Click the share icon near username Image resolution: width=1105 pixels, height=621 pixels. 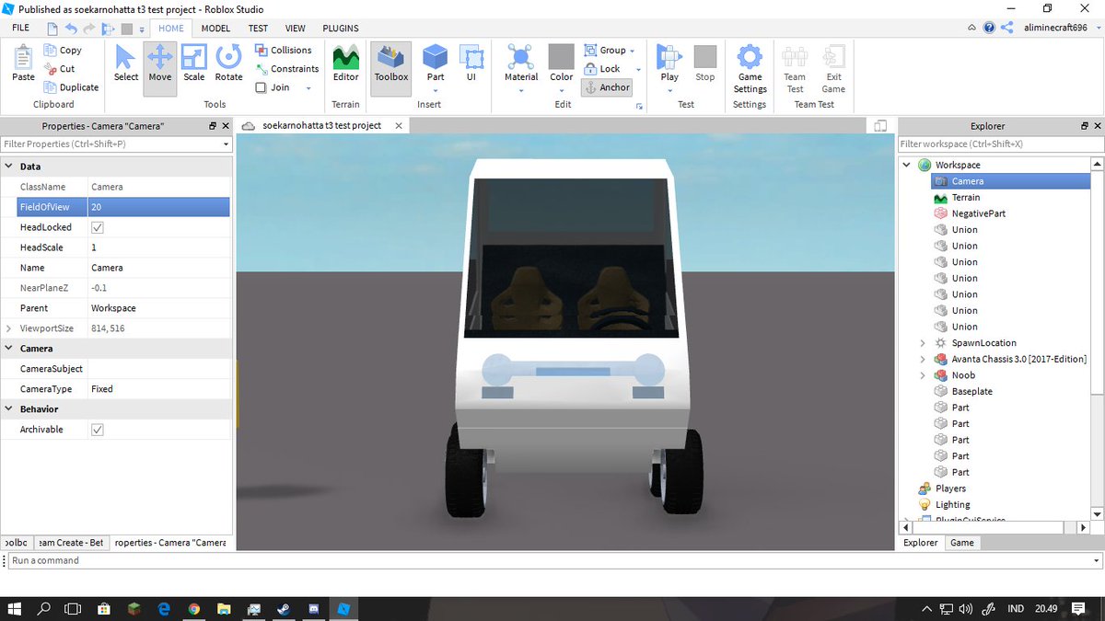tap(1007, 28)
